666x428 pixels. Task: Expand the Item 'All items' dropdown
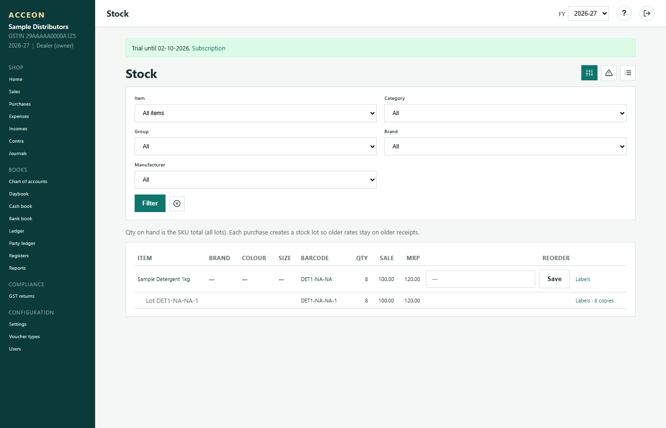tap(255, 113)
